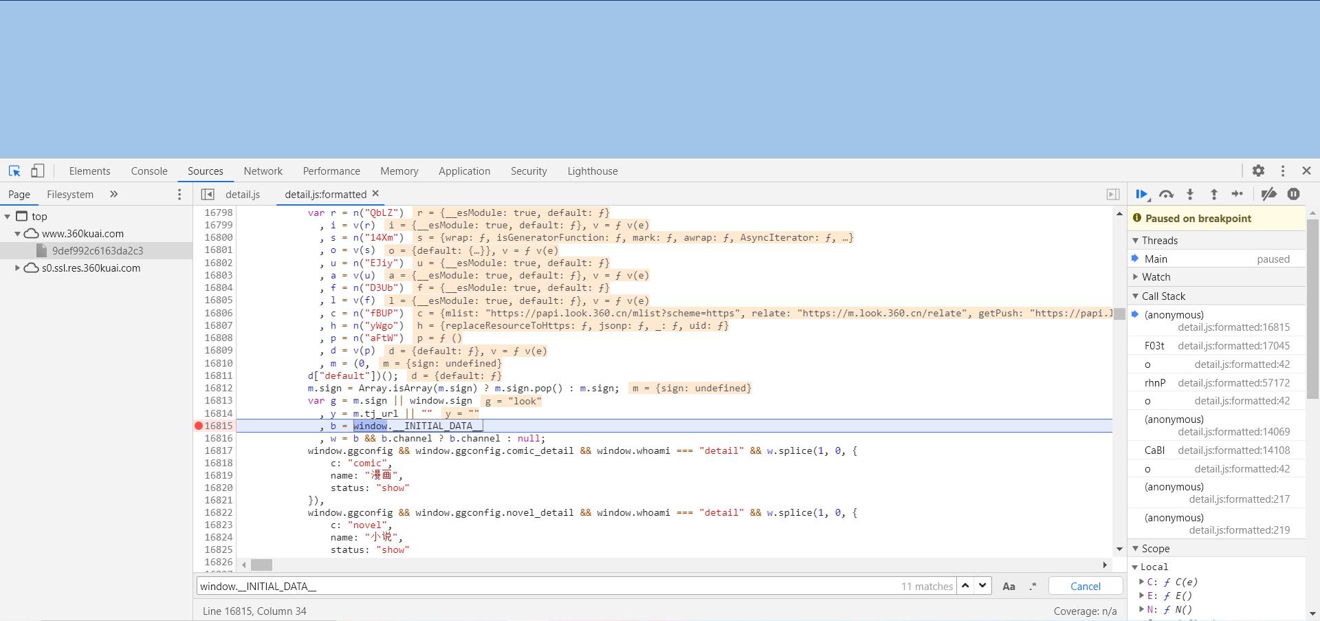Open link detail.js:formatted:14069
The image size is (1320, 621).
tap(1233, 432)
